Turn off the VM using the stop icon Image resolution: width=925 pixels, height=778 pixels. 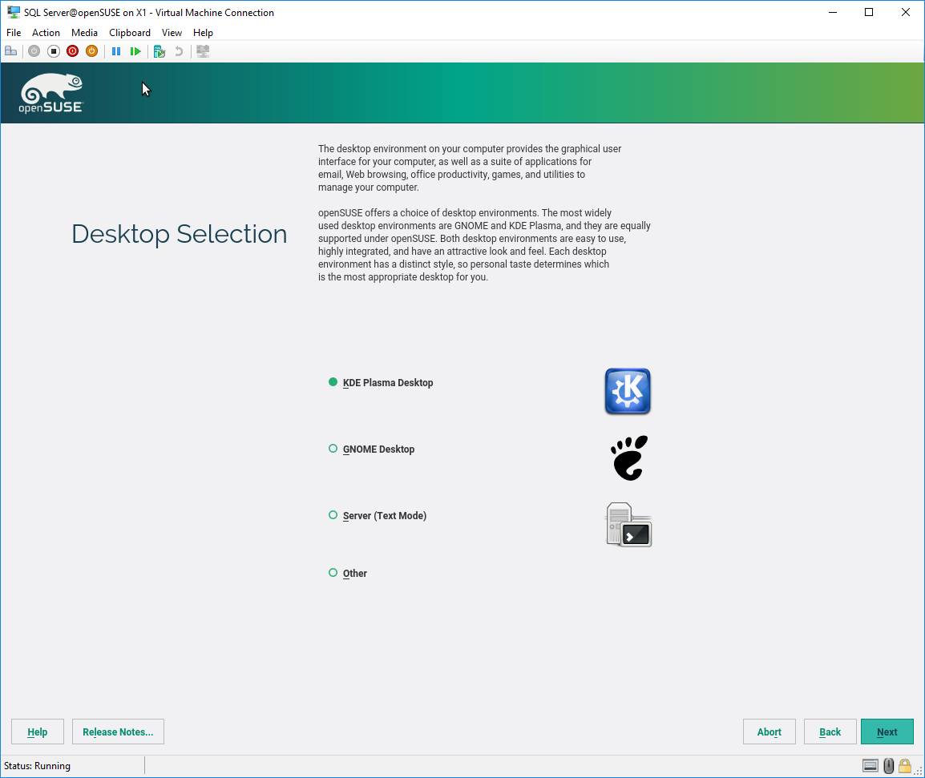point(54,51)
